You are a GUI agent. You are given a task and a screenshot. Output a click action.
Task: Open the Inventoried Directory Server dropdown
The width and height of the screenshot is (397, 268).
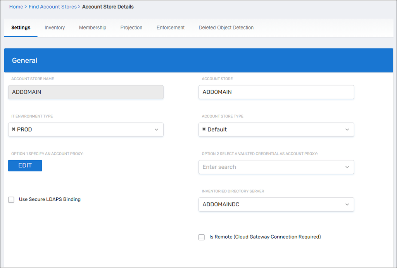(x=347, y=204)
